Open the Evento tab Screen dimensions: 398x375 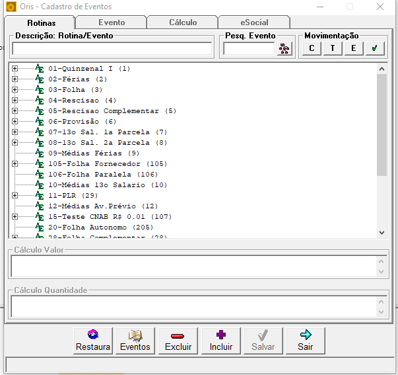click(x=112, y=22)
